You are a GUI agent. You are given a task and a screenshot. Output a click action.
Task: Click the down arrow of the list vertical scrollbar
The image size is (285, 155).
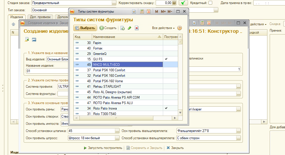(180, 113)
